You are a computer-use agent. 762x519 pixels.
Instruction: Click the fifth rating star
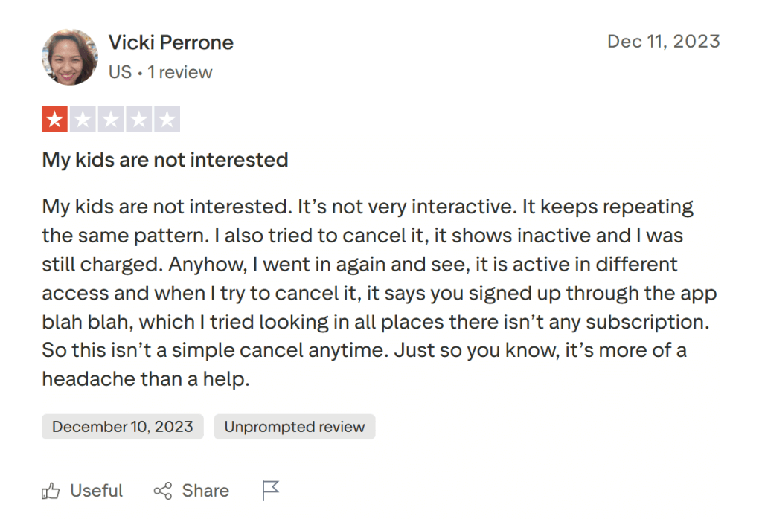pyautogui.click(x=168, y=117)
